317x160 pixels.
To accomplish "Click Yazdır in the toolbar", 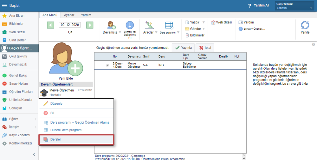I will click(x=192, y=22).
